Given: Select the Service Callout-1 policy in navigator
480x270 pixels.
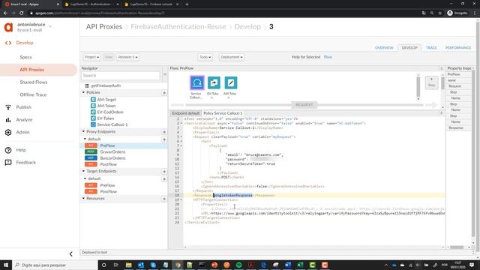Looking at the screenshot, I should coord(112,124).
